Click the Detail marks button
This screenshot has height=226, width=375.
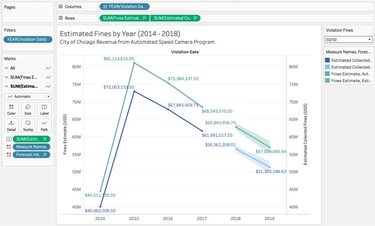11,125
